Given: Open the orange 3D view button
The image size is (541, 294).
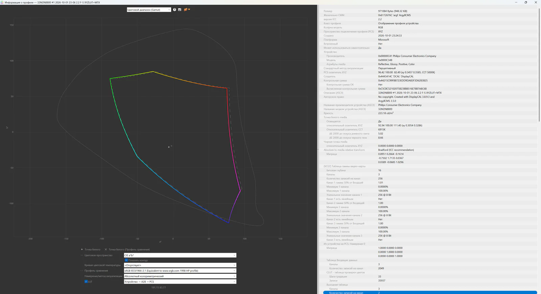Looking at the screenshot, I should point(187,9).
